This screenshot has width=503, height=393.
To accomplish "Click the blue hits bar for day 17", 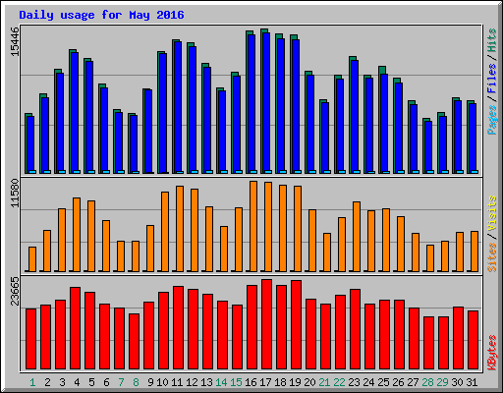I will tap(266, 103).
